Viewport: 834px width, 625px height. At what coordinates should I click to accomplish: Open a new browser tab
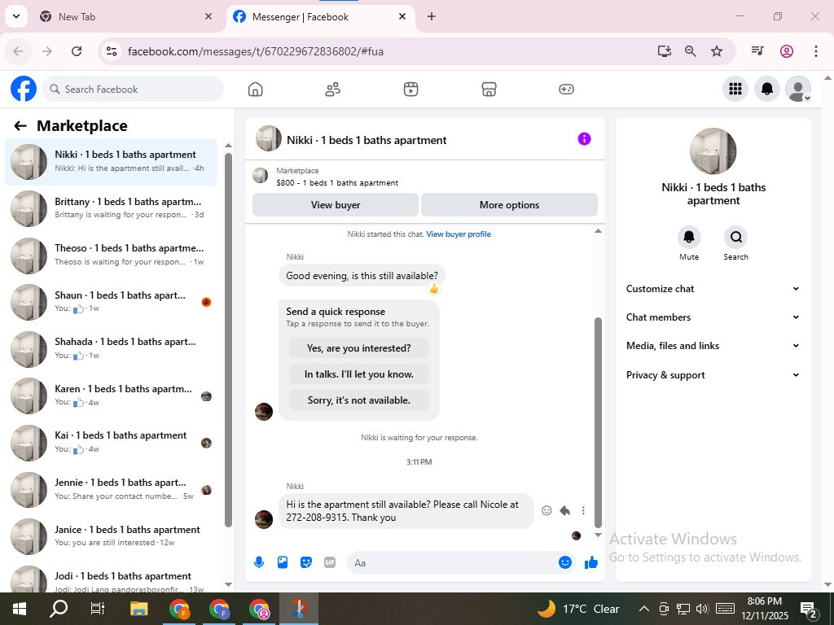pos(432,16)
